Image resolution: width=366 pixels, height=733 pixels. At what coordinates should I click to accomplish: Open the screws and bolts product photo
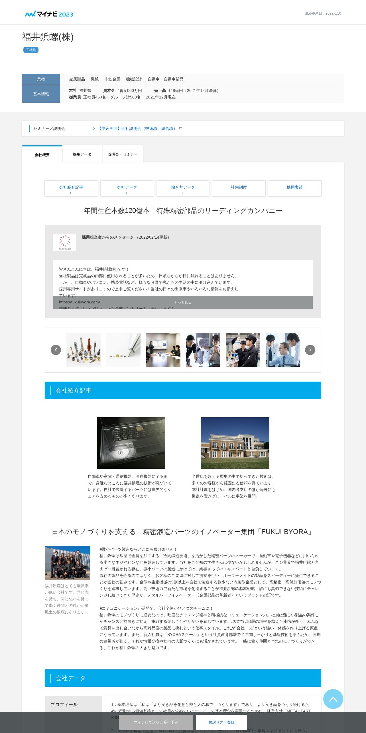pyautogui.click(x=84, y=350)
